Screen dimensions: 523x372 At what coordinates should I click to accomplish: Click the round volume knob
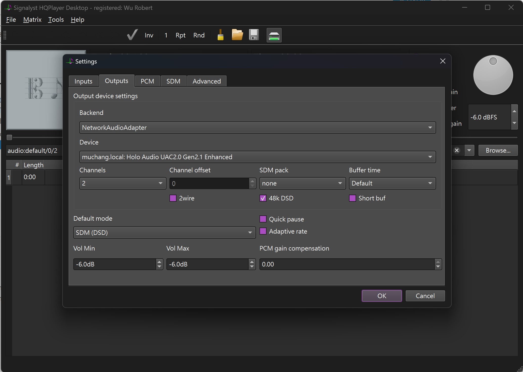[493, 75]
